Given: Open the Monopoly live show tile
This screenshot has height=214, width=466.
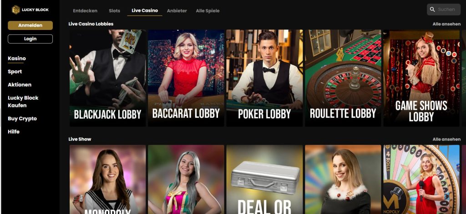Looking at the screenshot, I should (107, 180).
